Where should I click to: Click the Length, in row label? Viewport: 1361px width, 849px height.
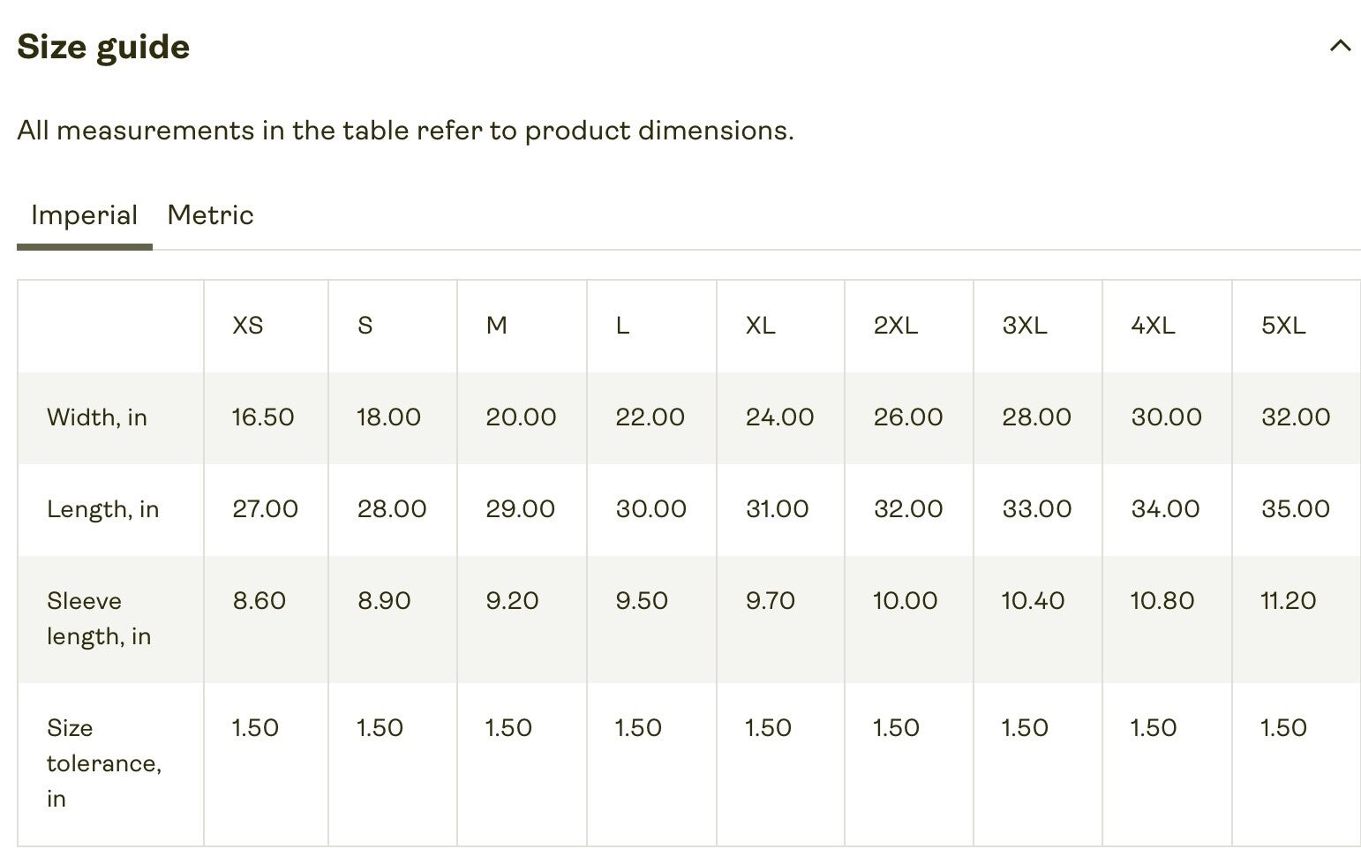click(x=102, y=509)
